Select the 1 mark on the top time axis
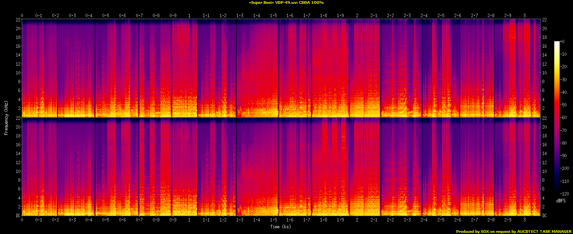The width and height of the screenshot is (573, 234). [190, 16]
